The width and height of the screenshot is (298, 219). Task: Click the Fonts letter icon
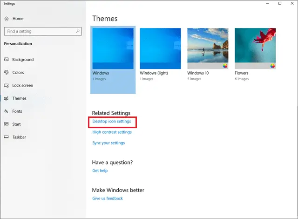[x=6, y=111]
